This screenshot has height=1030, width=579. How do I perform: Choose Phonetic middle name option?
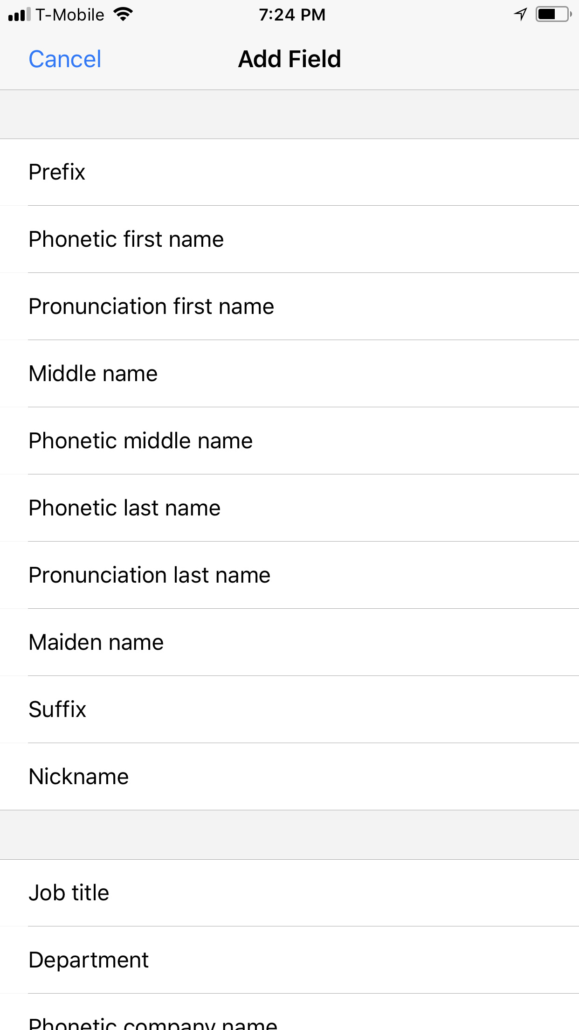[289, 441]
